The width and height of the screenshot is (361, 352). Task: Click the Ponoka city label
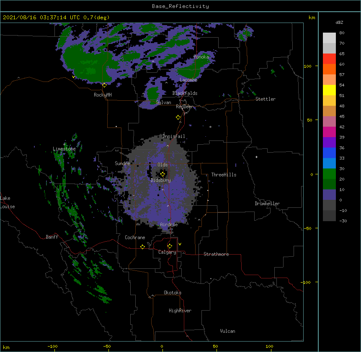[x=201, y=57]
